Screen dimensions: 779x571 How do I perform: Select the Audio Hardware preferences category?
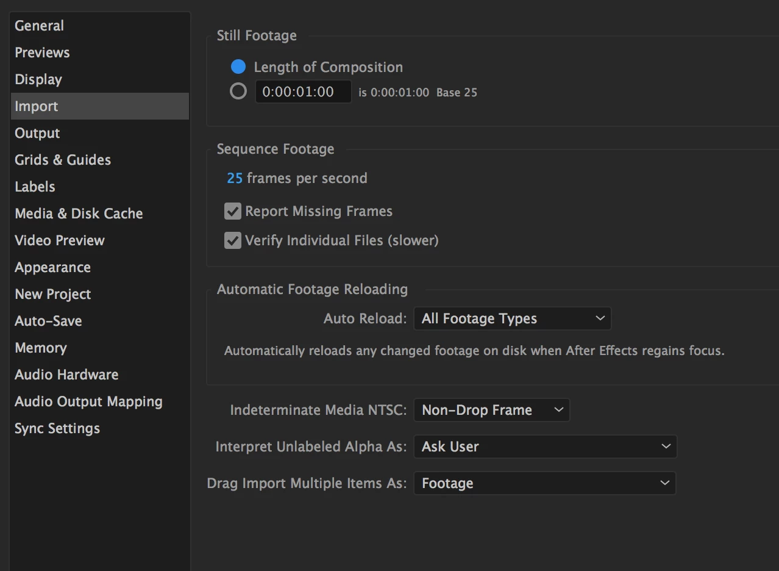tap(66, 375)
